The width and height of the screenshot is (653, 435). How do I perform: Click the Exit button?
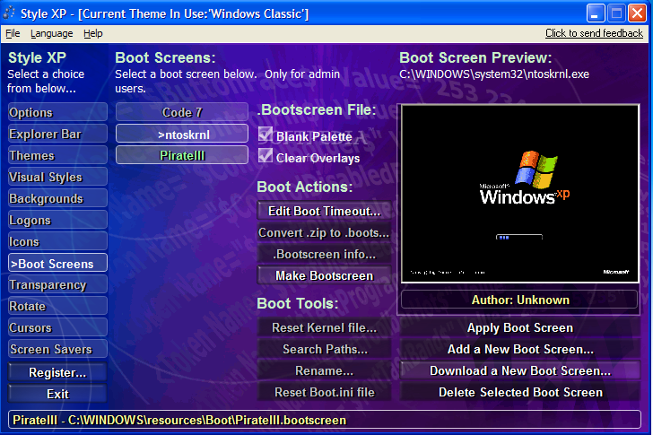tap(57, 394)
